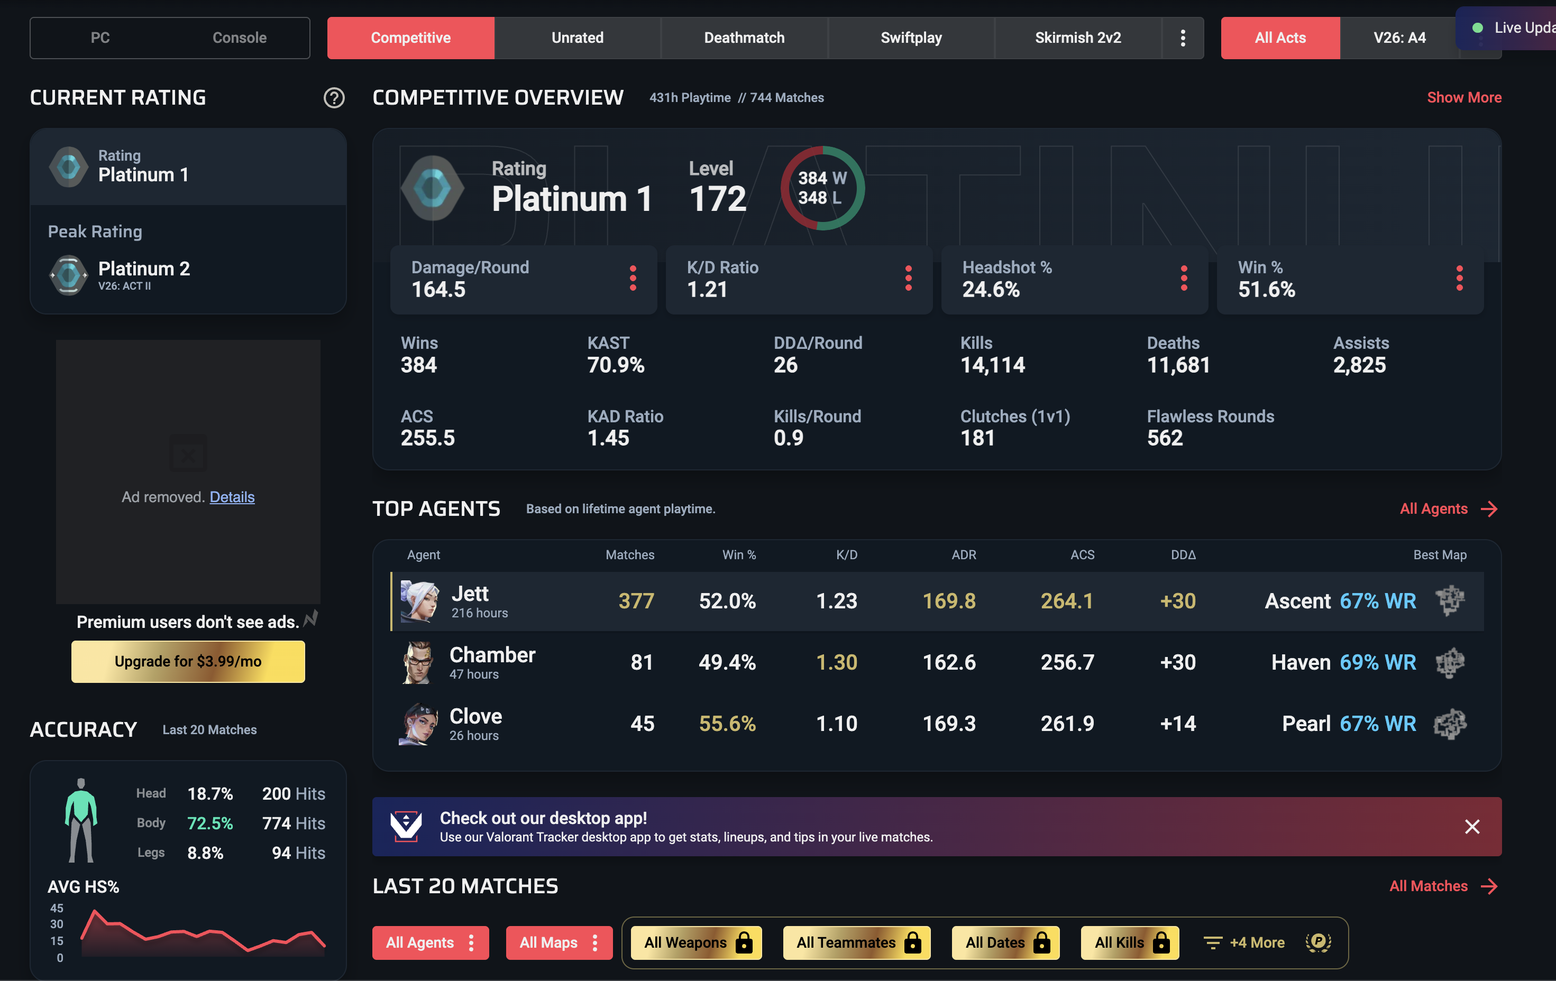Click the locked All Teammates filter
This screenshot has width=1556, height=981.
tap(857, 943)
